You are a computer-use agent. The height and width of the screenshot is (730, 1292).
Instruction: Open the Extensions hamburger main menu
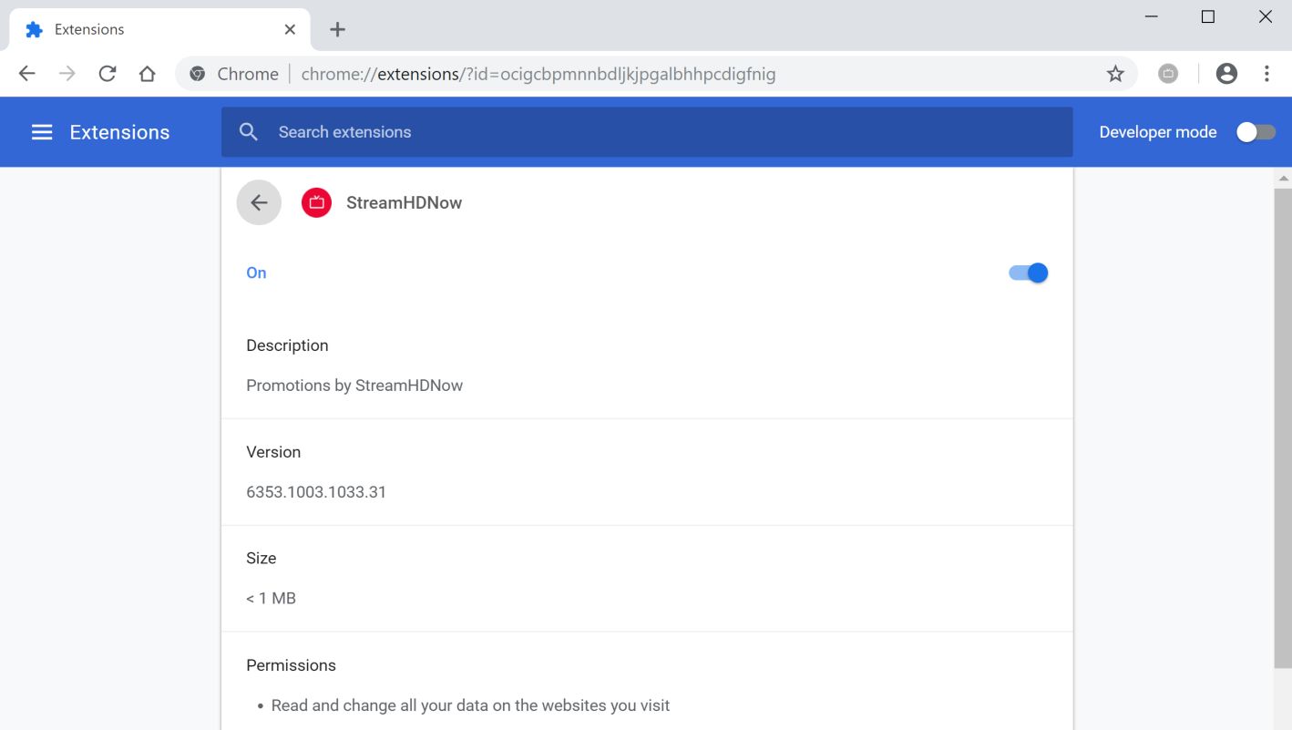tap(42, 132)
